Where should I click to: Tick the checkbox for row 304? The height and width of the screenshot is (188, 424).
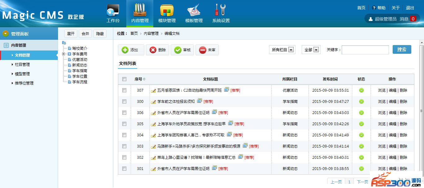[x=124, y=135]
